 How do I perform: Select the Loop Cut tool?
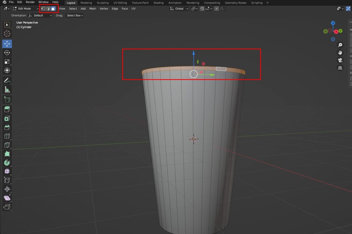point(7,136)
